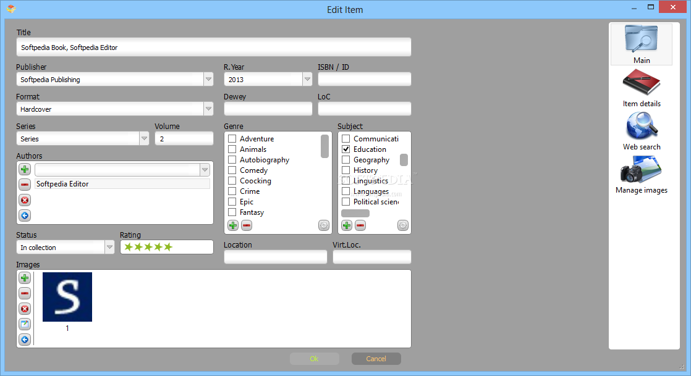
Task: Check the Adventure genre
Action: pyautogui.click(x=232, y=139)
